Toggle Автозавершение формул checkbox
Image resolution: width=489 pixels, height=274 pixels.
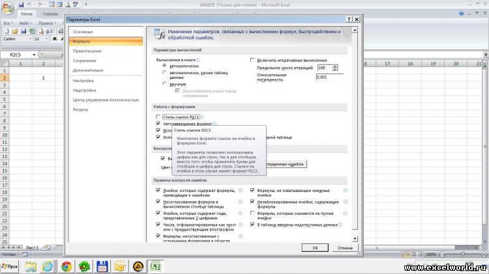tap(158, 124)
